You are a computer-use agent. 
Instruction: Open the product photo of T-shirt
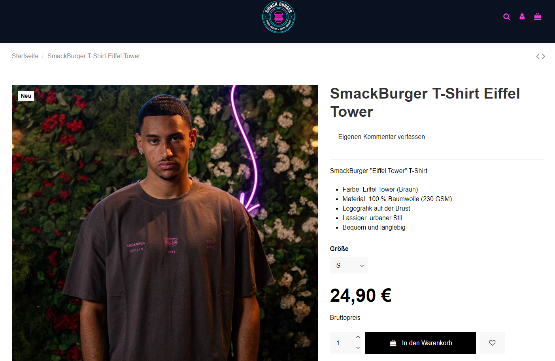click(165, 223)
